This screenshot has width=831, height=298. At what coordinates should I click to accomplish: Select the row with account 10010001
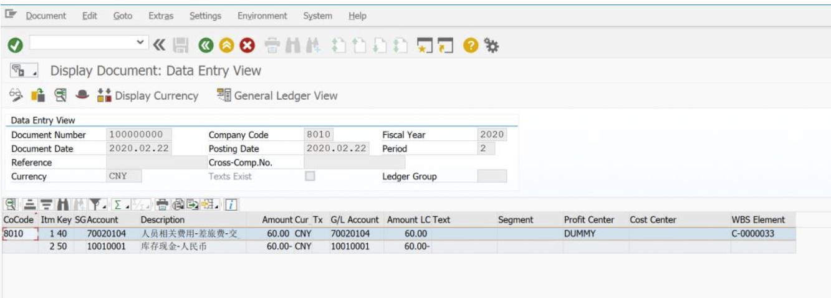(x=399, y=247)
